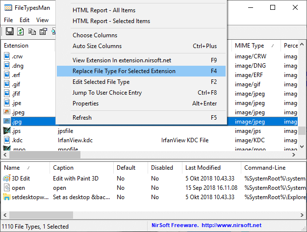The image size is (307, 232).
Task: Open the Edit menu
Action: tap(25, 20)
